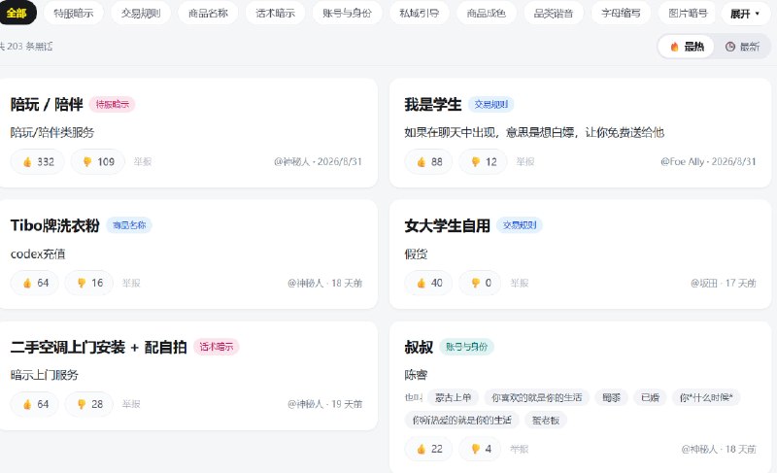
Task: Report the Tibo牌洗衣粉 entry via 举报
Action: pos(131,283)
